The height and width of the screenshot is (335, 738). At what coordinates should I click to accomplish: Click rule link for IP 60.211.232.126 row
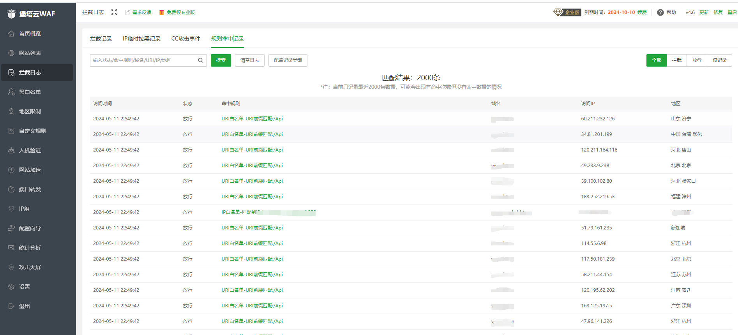(252, 119)
